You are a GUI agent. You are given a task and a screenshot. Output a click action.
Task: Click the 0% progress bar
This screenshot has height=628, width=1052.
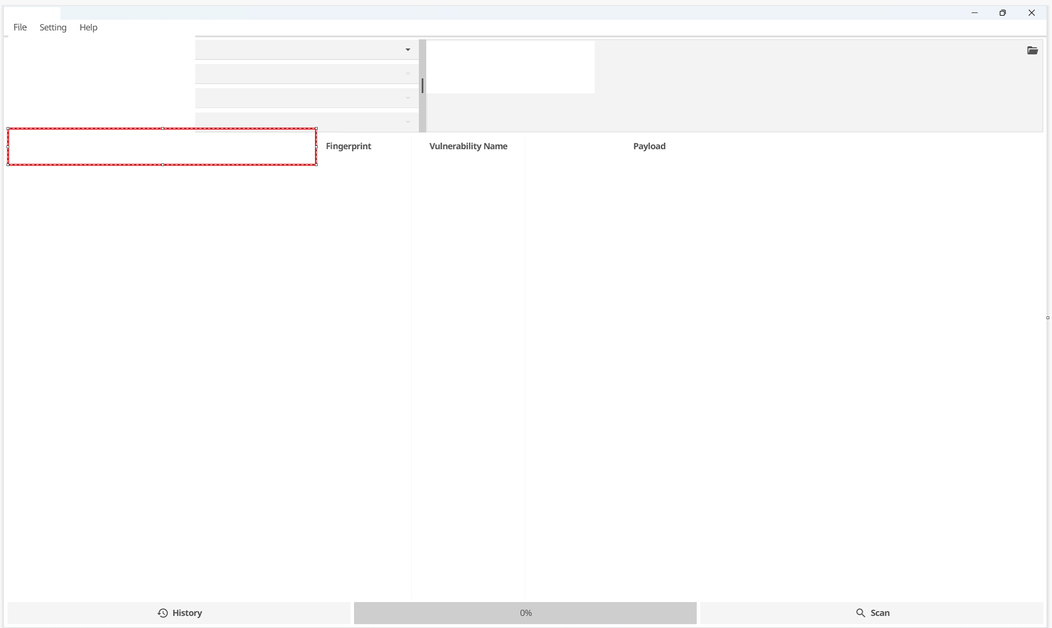[525, 613]
